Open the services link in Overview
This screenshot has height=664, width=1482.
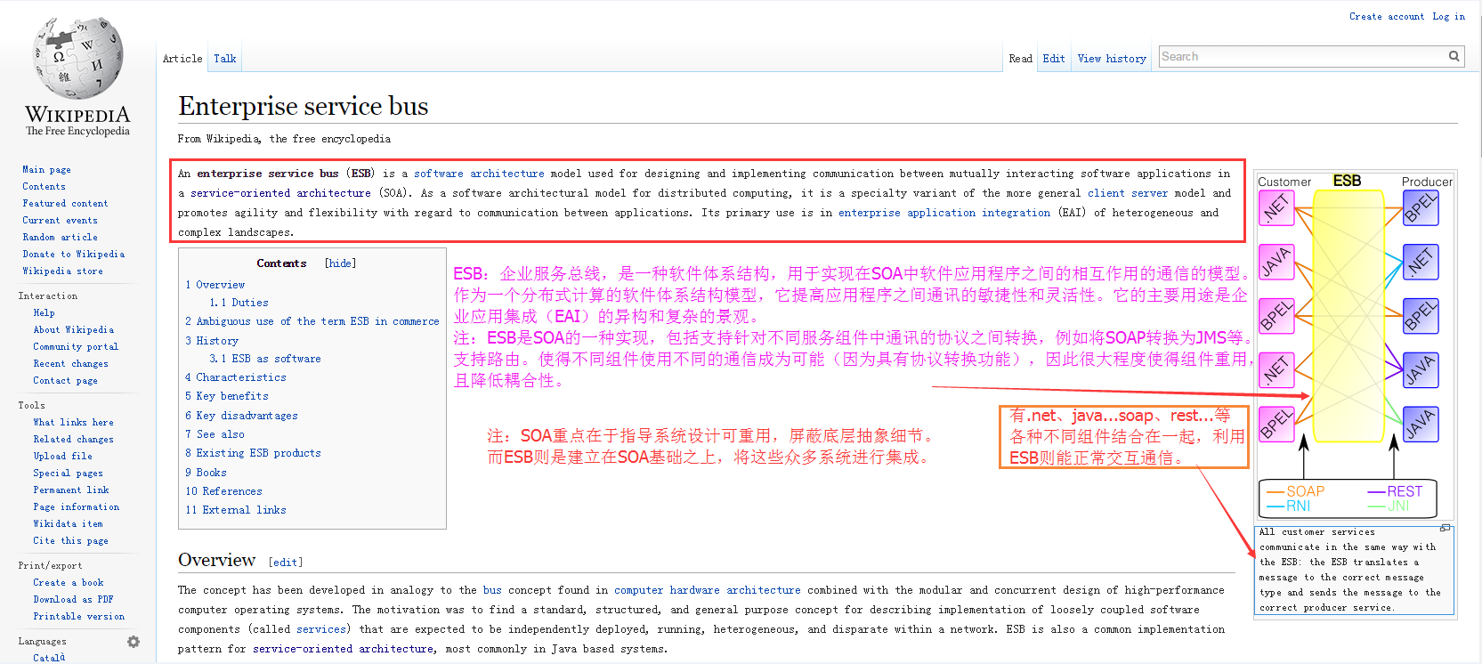point(321,629)
